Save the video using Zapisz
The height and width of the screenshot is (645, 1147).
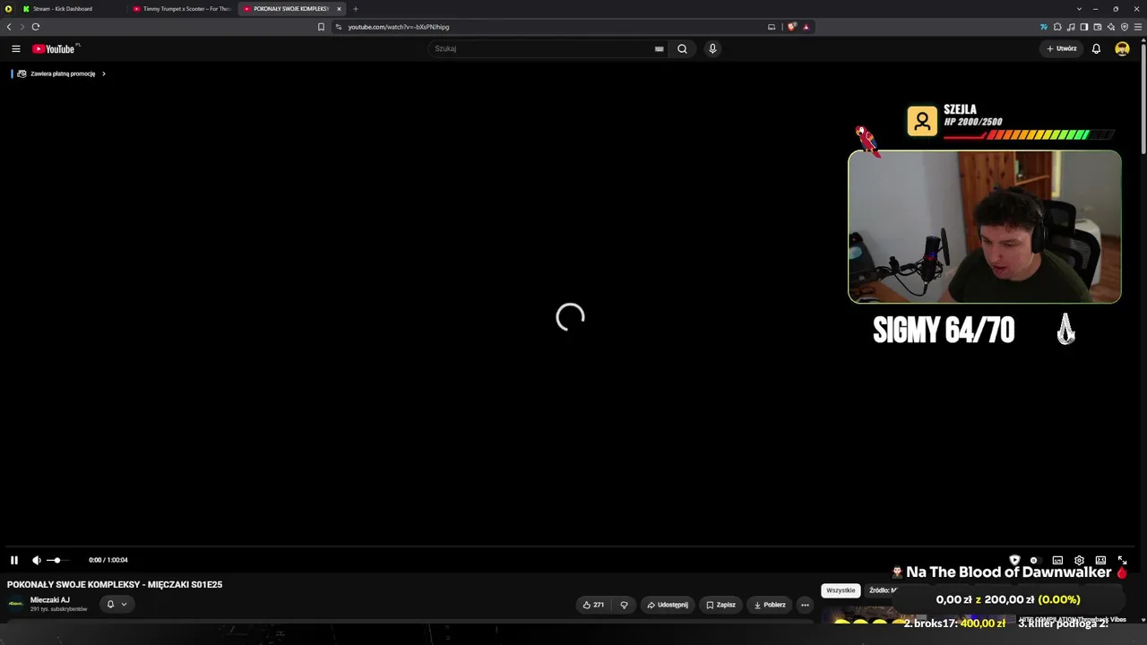click(720, 605)
